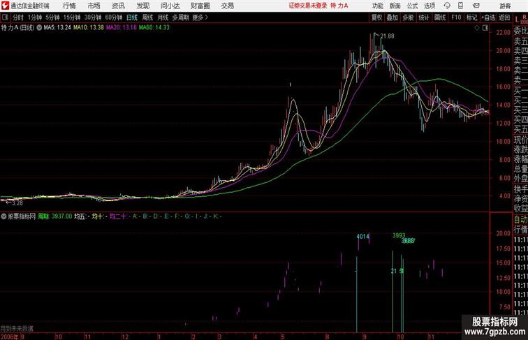
Task: Open the 问小达 menu
Action: pyautogui.click(x=170, y=6)
